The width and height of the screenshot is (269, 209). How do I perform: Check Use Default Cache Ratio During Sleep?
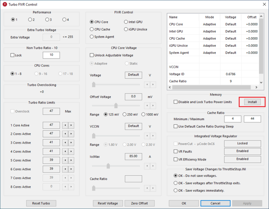coord(175,126)
